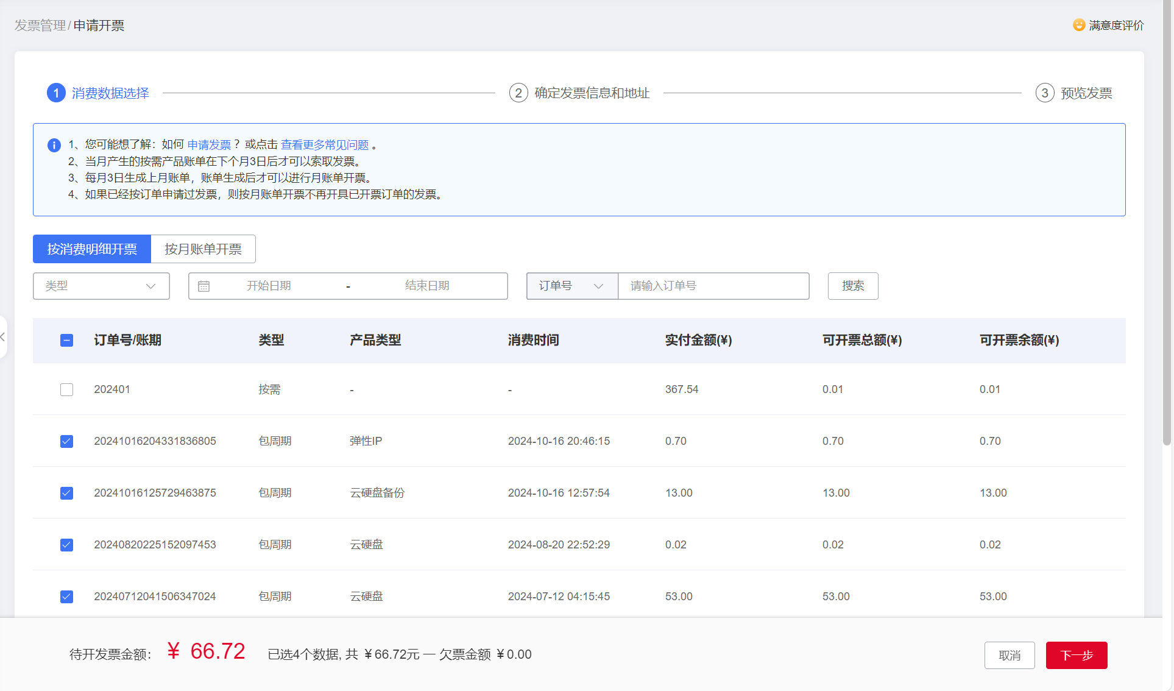1174x691 pixels.
Task: Uncheck order 20241016204331836805 checkbox
Action: pyautogui.click(x=67, y=441)
